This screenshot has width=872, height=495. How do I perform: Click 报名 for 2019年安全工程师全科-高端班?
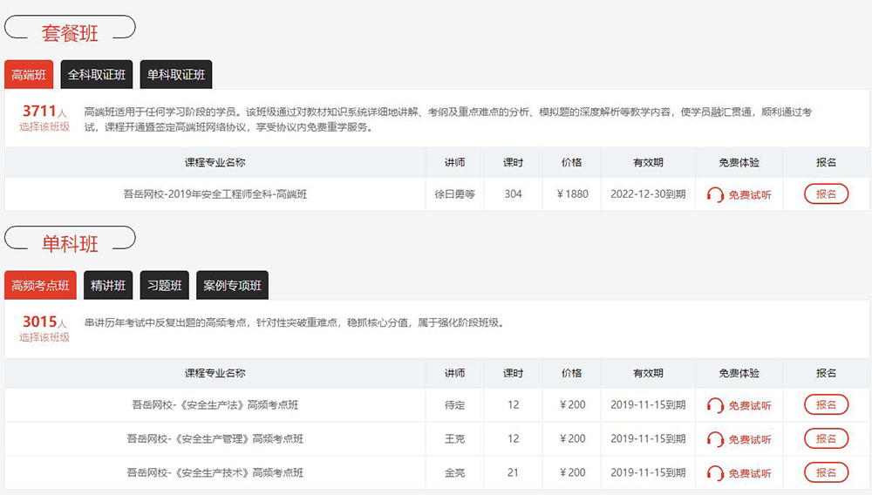point(827,193)
